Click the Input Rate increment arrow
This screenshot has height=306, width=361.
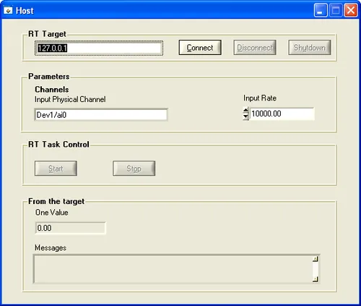pyautogui.click(x=245, y=111)
